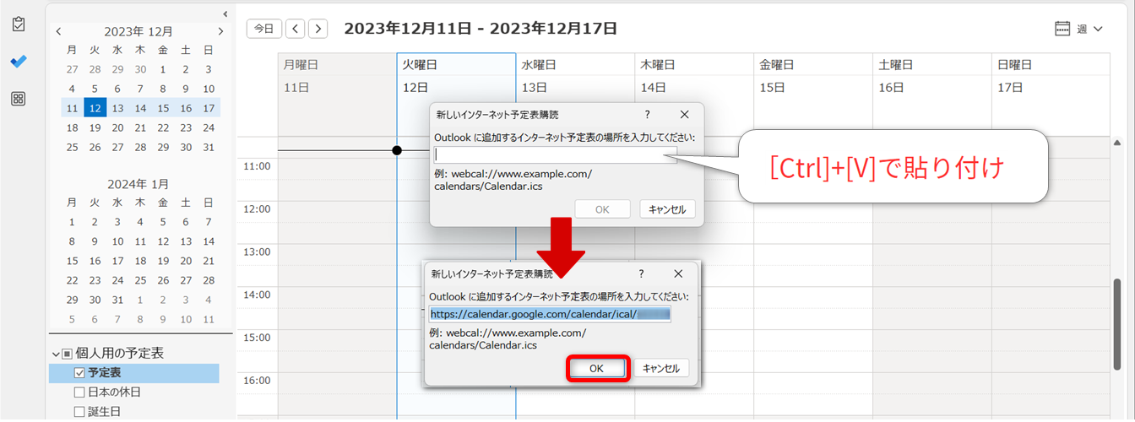This screenshot has height=422, width=1135.
Task: Go to previous month in mini calendar
Action: 58,31
